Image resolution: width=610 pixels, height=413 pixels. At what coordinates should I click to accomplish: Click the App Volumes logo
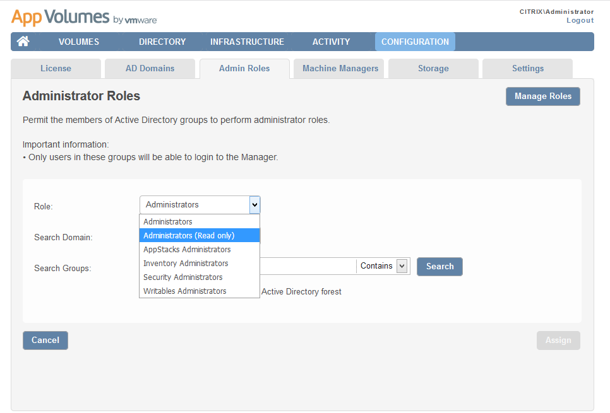coord(84,17)
